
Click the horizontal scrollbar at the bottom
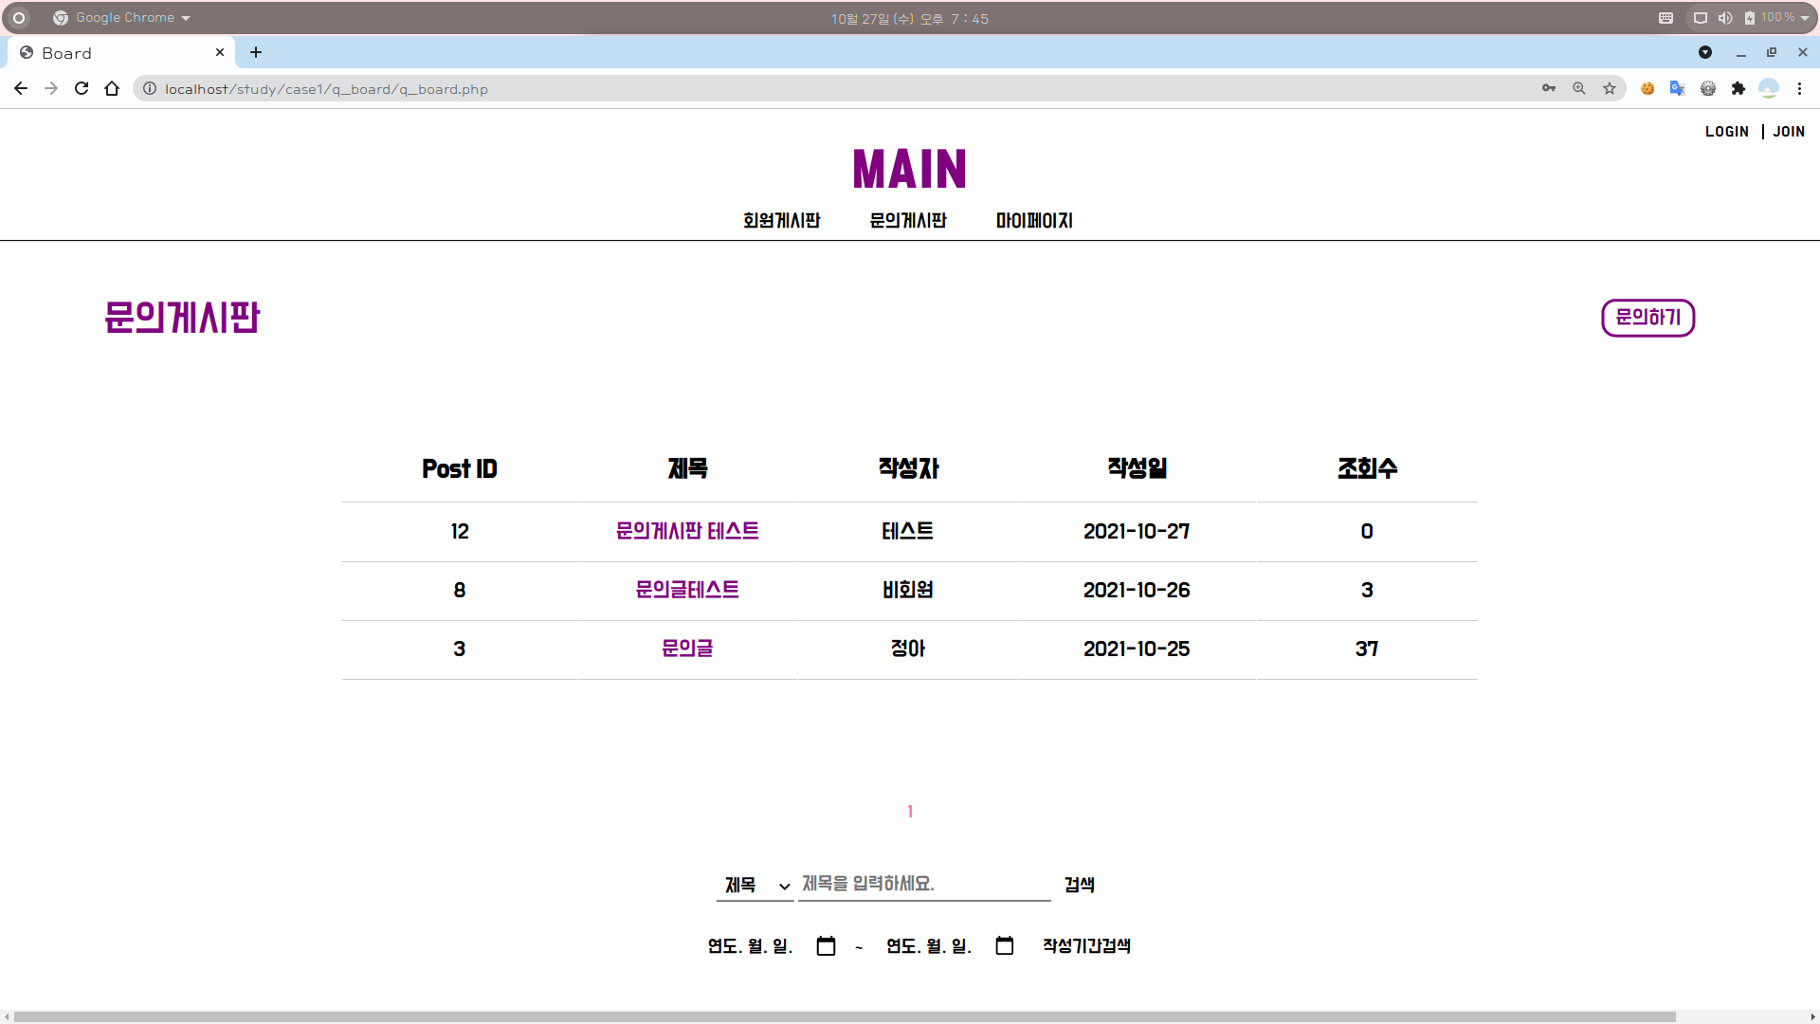844,1016
